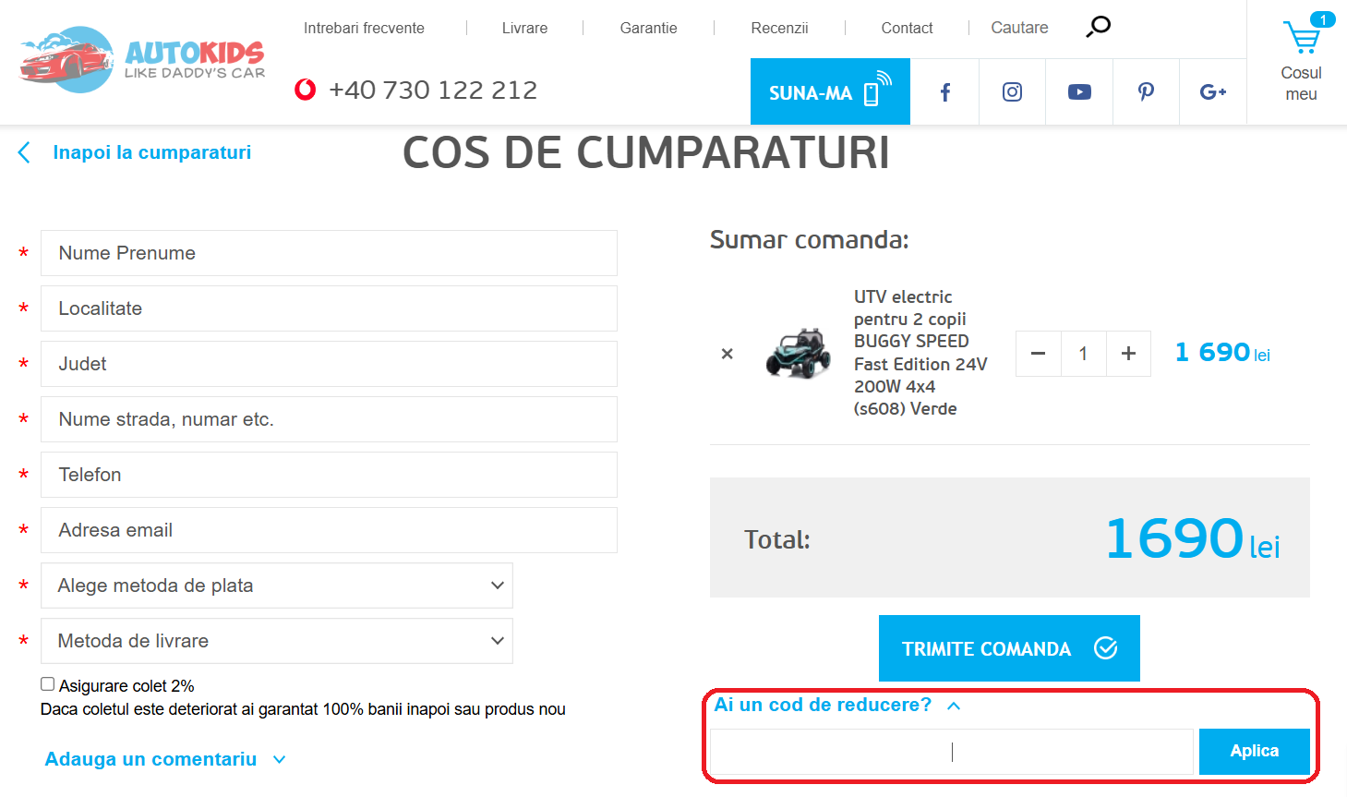
Task: Open the YouTube channel icon
Action: tap(1078, 91)
